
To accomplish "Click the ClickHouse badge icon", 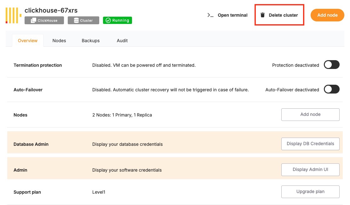I will click(33, 20).
